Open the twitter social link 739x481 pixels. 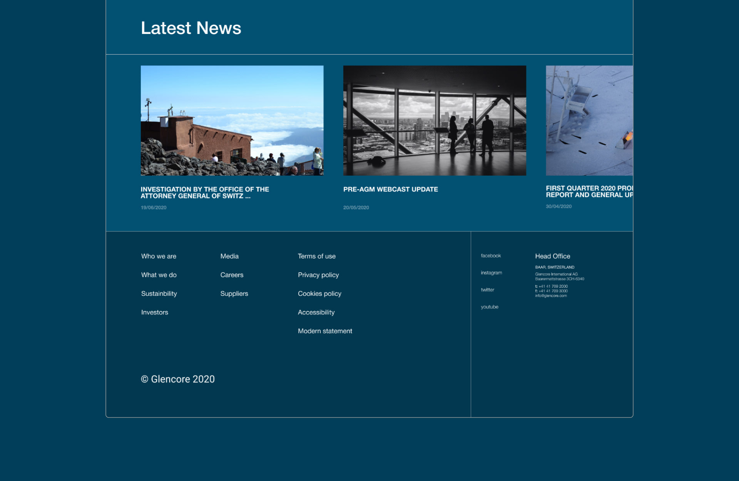(x=488, y=290)
